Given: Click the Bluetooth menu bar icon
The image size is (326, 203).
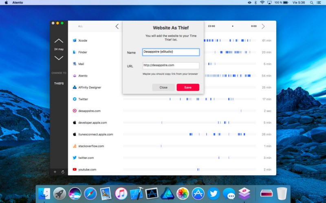Looking at the screenshot, I should tap(256, 2).
